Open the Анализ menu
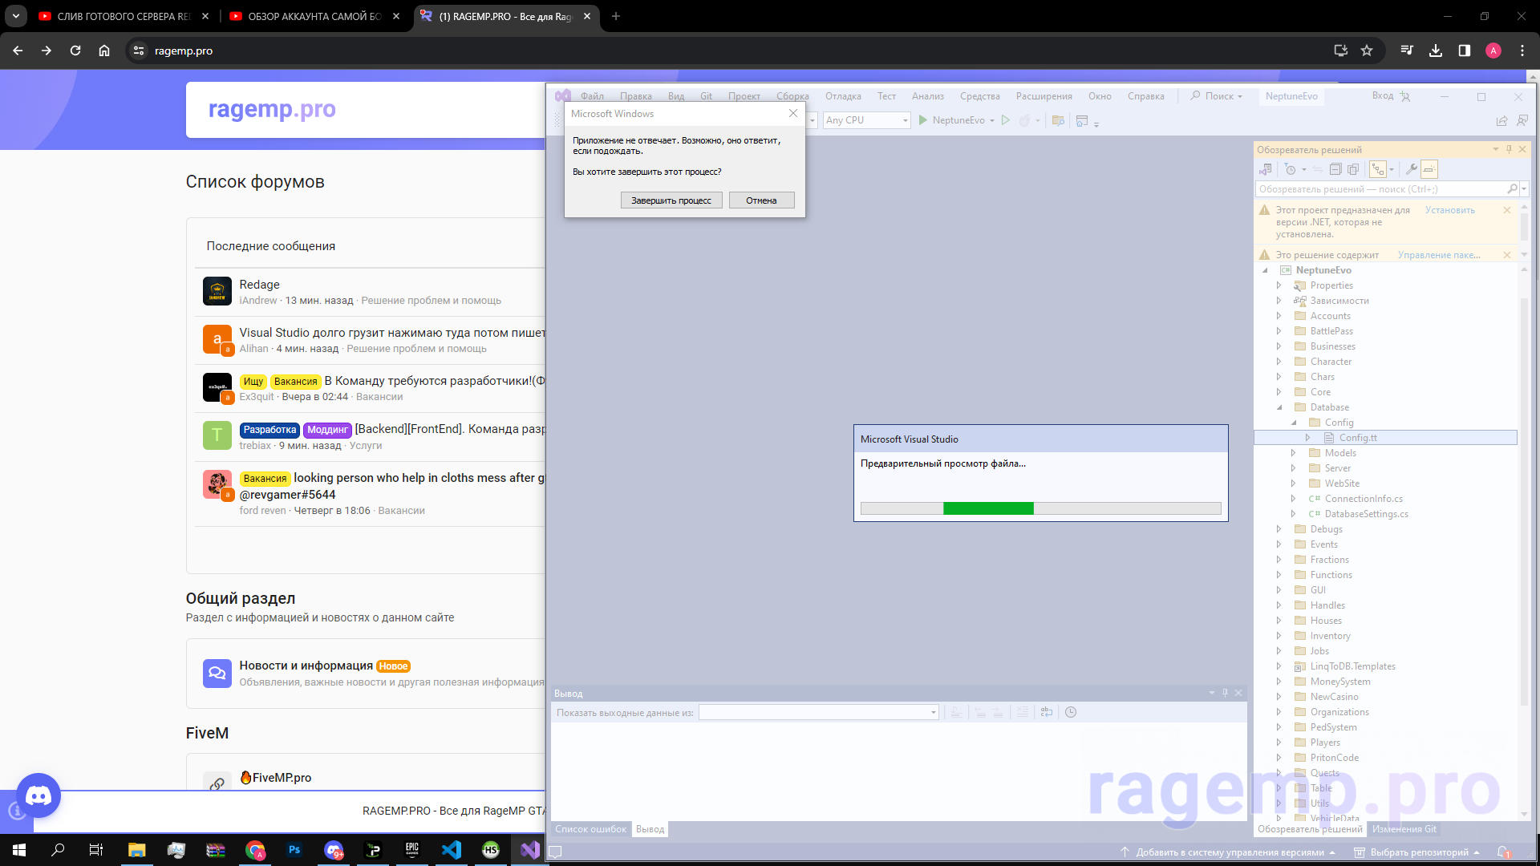The image size is (1540, 866). (x=928, y=96)
